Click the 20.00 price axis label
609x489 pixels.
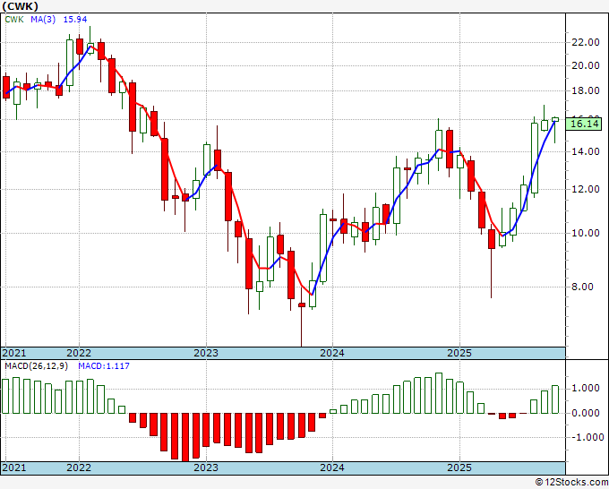[x=586, y=65]
